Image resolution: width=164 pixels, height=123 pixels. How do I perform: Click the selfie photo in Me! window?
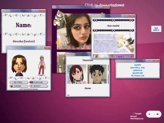pos(74,32)
